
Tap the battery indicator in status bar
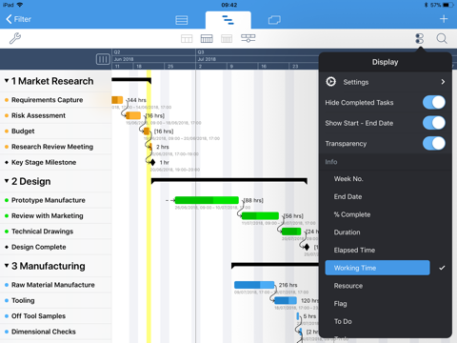(448, 5)
